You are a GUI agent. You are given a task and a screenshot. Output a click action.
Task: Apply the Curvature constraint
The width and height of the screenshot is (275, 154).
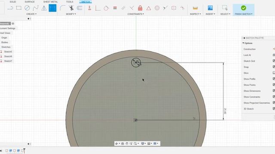coord(182,8)
